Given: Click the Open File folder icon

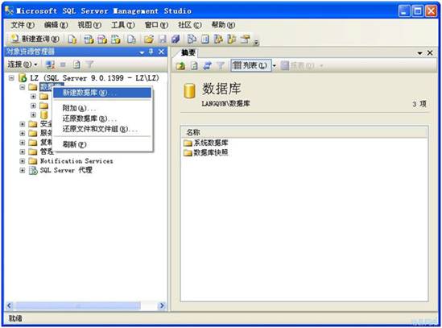Looking at the screenshot, I should tap(149, 39).
